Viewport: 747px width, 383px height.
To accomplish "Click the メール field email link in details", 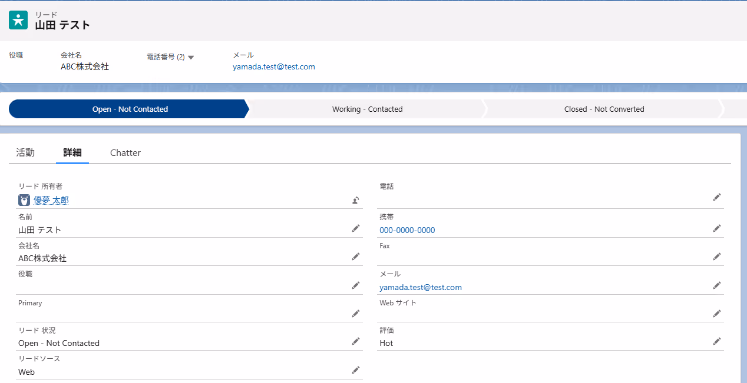I will (421, 287).
